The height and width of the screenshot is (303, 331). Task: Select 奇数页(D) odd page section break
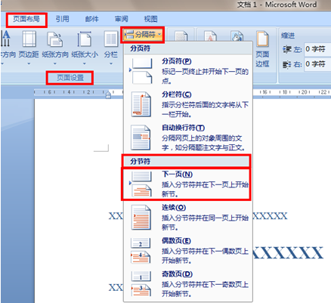click(187, 284)
